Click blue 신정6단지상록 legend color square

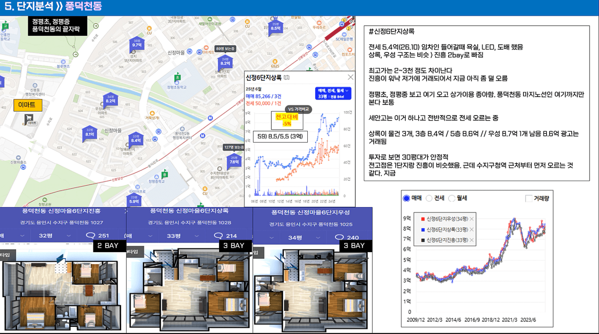423,230
